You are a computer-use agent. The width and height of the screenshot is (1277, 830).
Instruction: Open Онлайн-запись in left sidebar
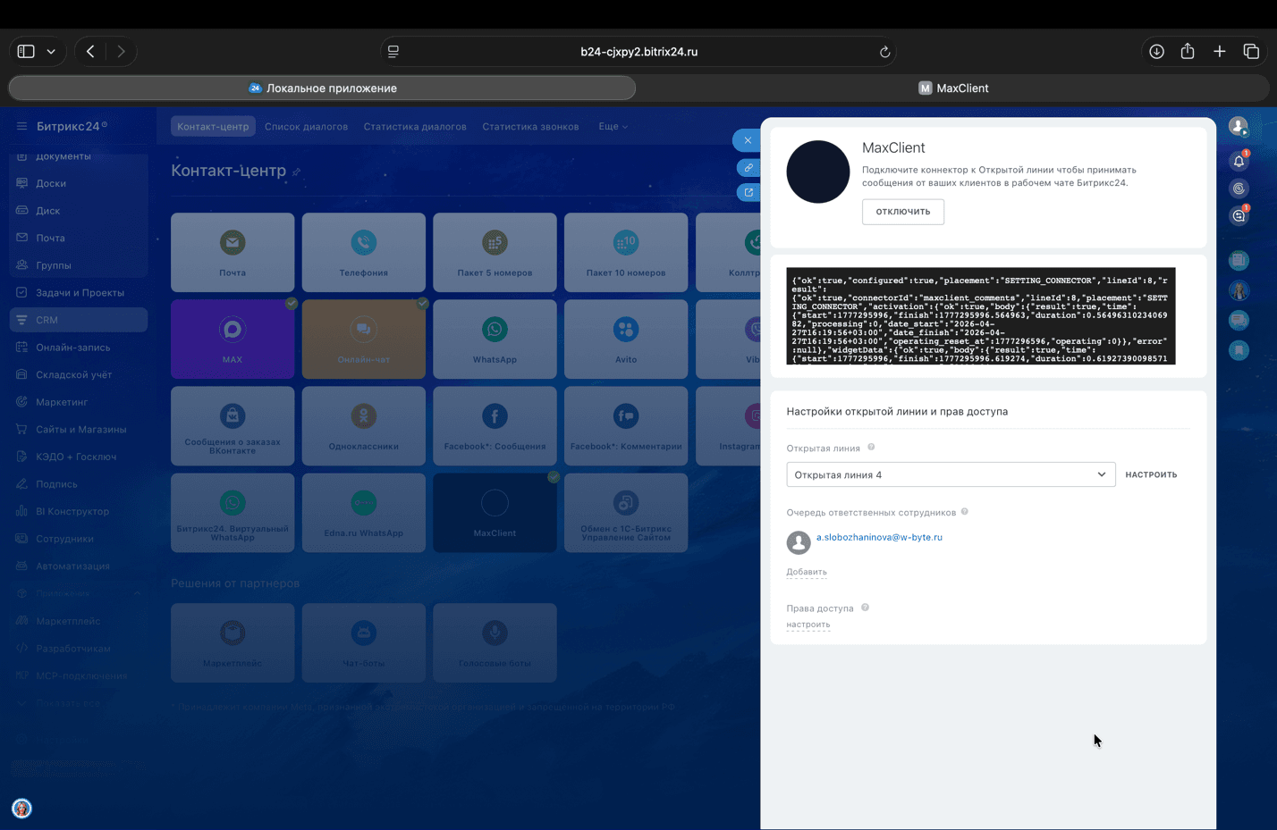point(79,348)
